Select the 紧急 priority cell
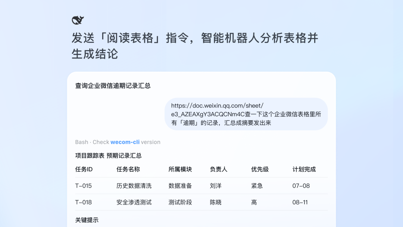The width and height of the screenshot is (403, 227). coord(257,186)
